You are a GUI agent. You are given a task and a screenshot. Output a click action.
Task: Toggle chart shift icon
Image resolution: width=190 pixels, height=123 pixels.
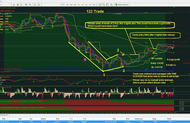point(39,5)
